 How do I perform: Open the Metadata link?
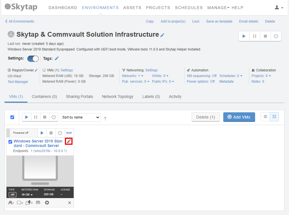(x=226, y=82)
